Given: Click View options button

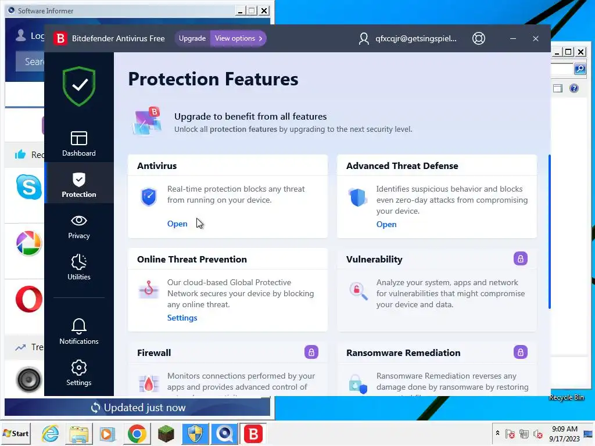Looking at the screenshot, I should tap(238, 38).
